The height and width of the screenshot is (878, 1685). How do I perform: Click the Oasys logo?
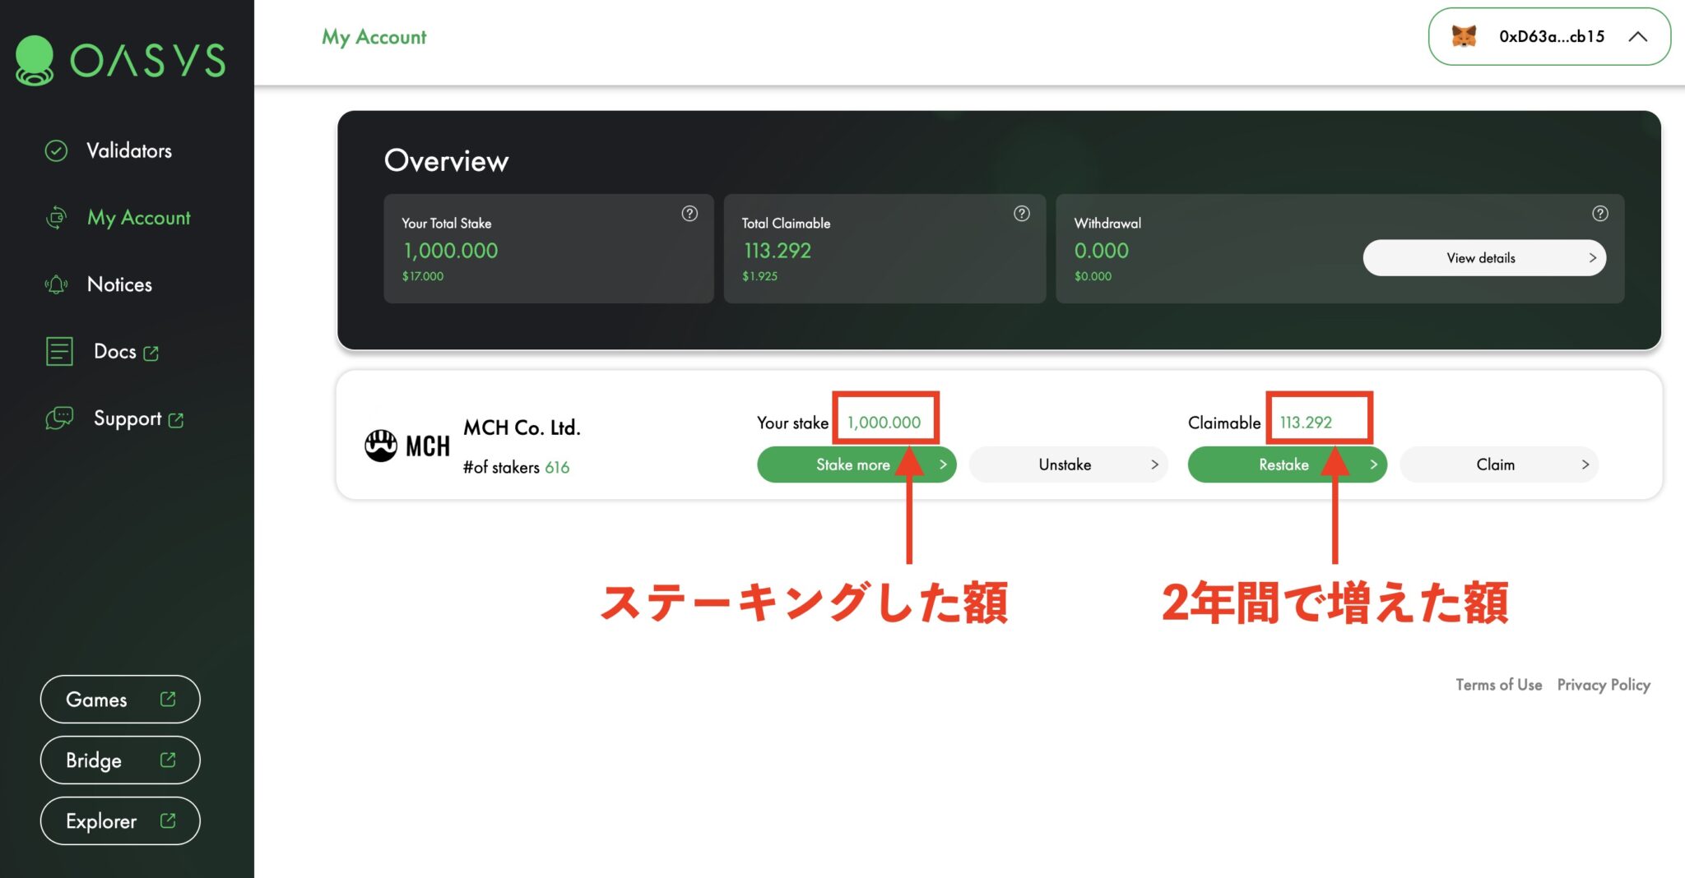pyautogui.click(x=118, y=60)
